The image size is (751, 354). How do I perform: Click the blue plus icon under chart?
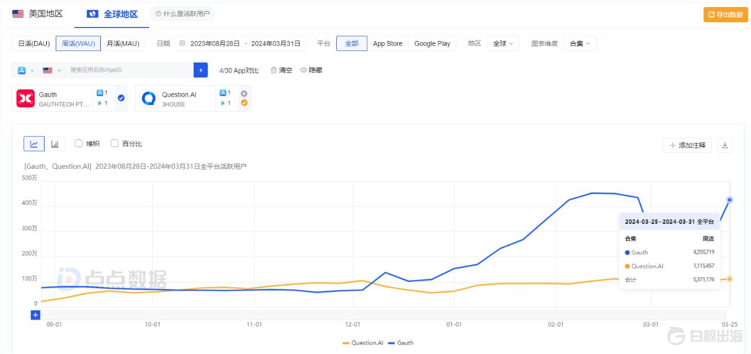[35, 315]
